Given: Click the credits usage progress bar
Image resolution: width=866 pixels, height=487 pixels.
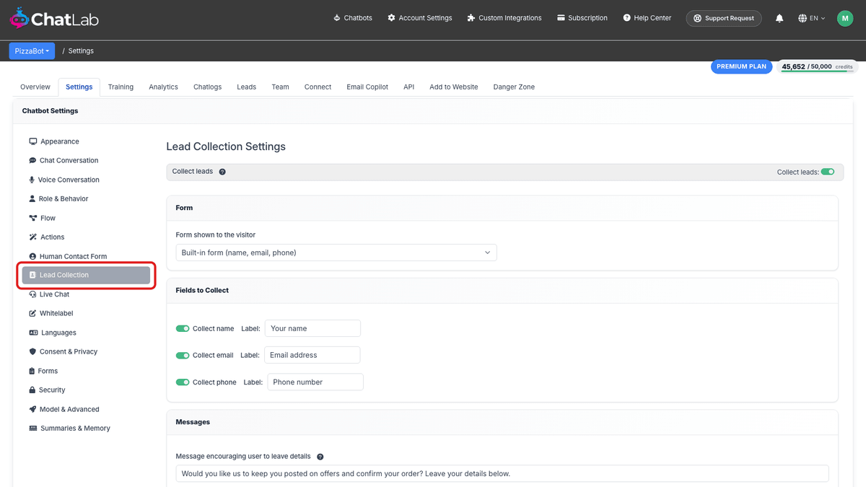Looking at the screenshot, I should coord(818,71).
